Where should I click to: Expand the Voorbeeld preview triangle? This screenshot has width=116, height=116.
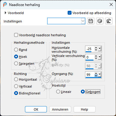[5, 13]
